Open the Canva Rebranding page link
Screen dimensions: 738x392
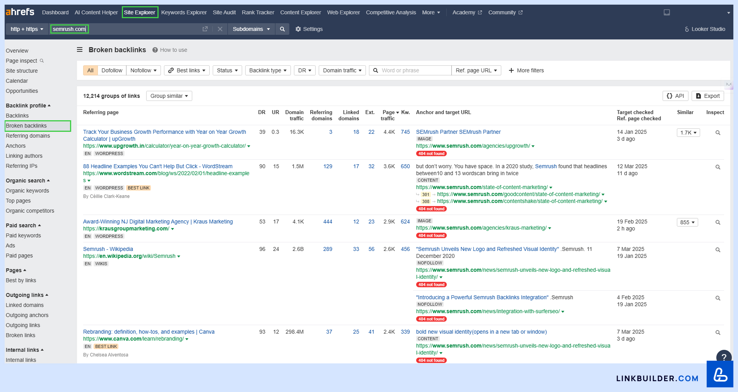[149, 332]
